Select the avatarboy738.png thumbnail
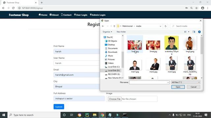This screenshot has width=211, height=118. [x=171, y=43]
